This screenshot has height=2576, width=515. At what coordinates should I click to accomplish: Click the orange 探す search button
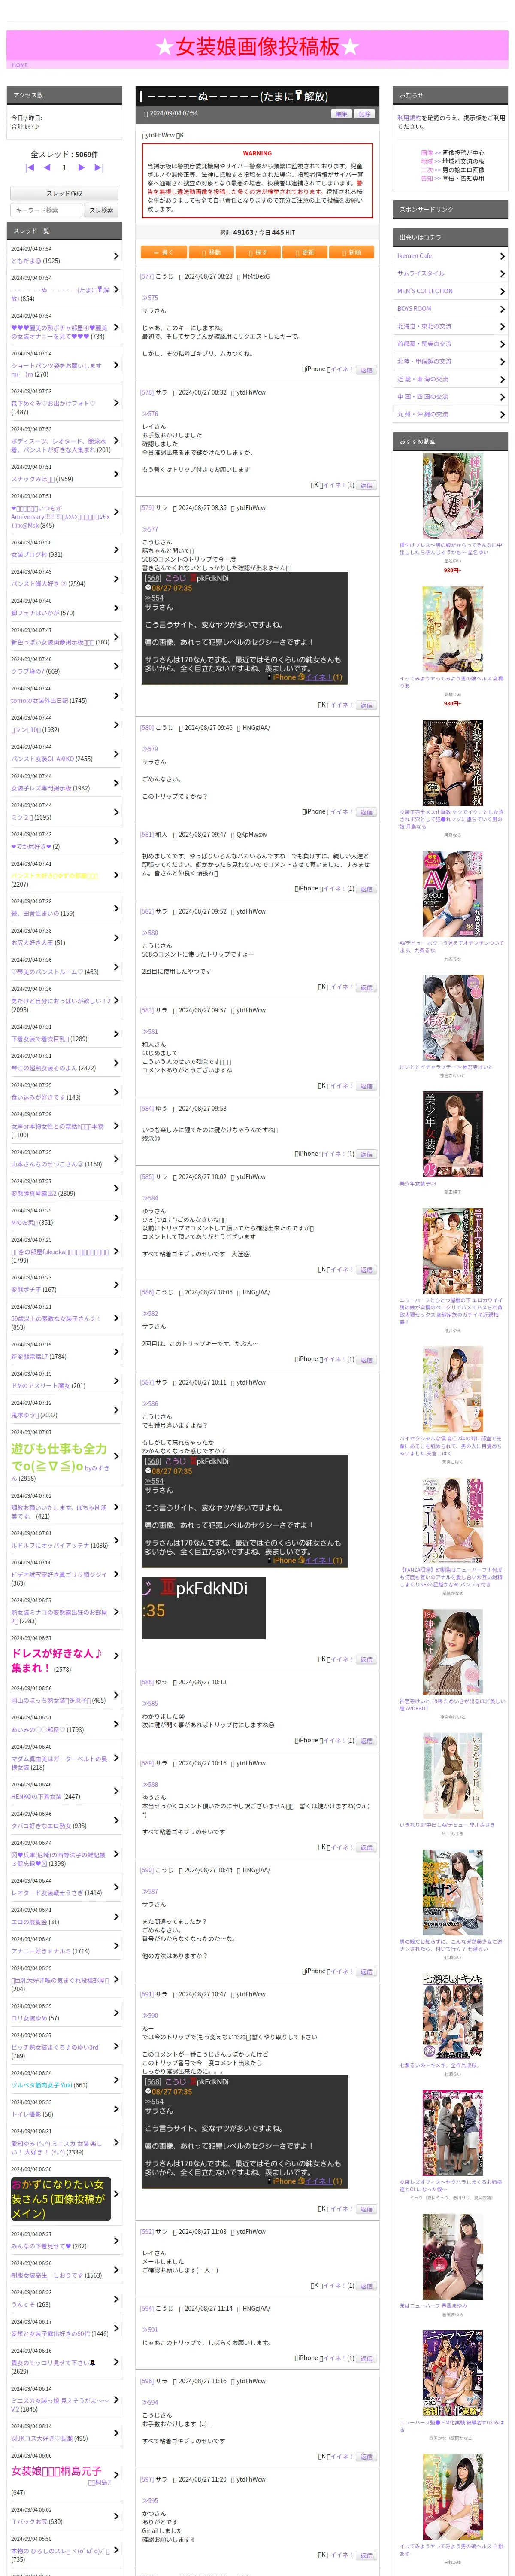tap(258, 252)
